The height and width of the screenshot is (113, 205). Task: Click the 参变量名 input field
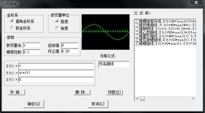click(31, 45)
